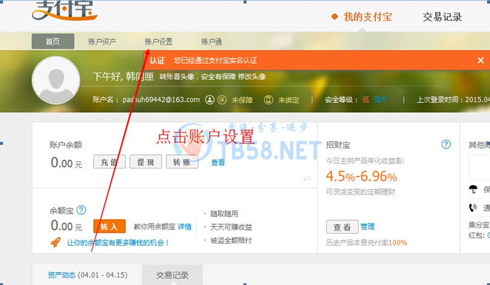Screen dimensions: 490x285
Task: Click 历史产品本息兑付率100% text
Action: coord(366,243)
